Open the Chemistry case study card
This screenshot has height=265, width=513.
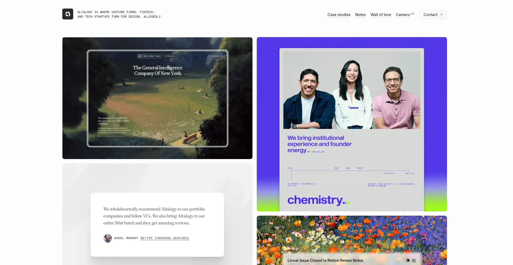(x=352, y=124)
